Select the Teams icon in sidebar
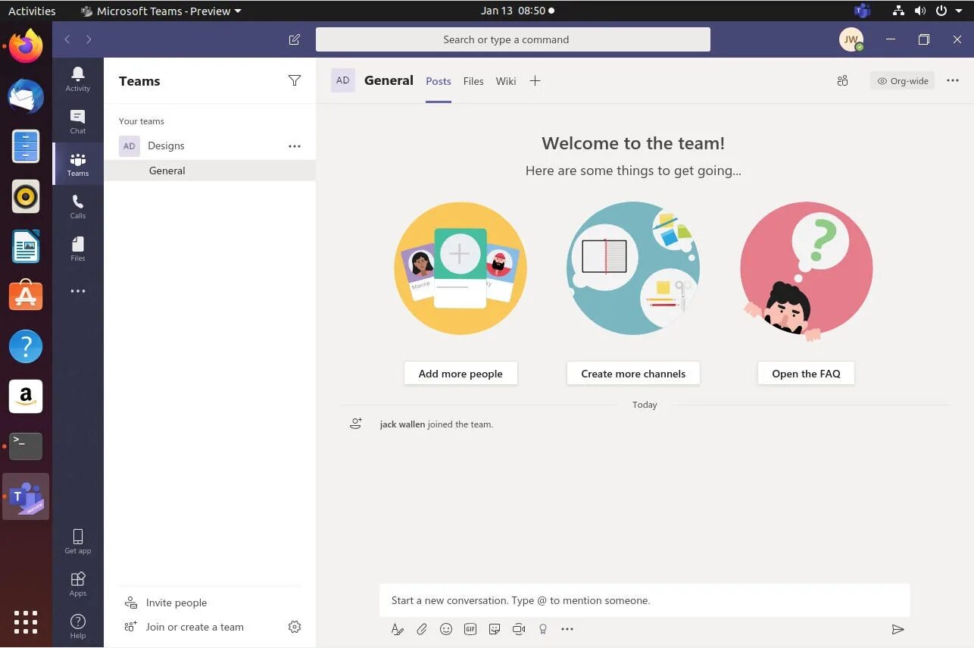The image size is (974, 648). [78, 164]
